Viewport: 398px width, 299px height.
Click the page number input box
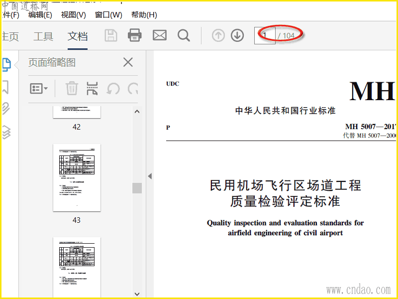pos(265,35)
